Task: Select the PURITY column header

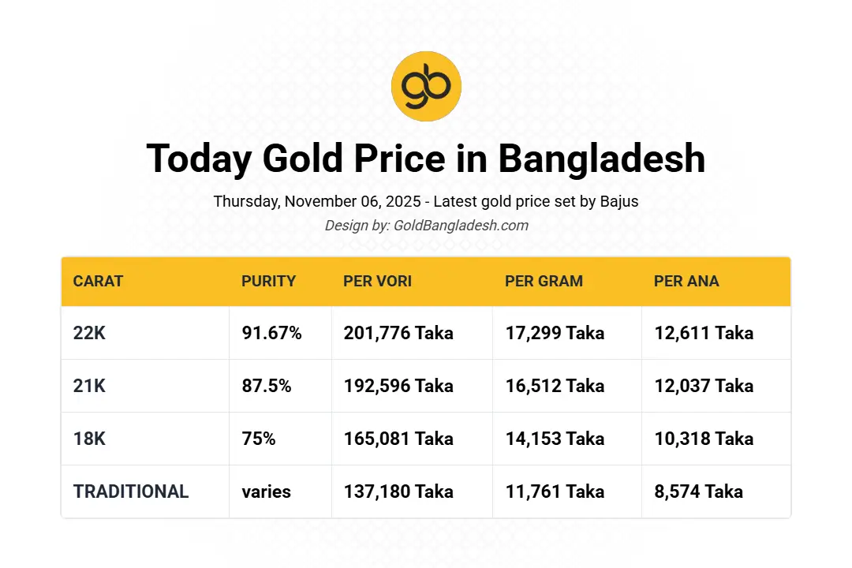Action: pos(269,282)
